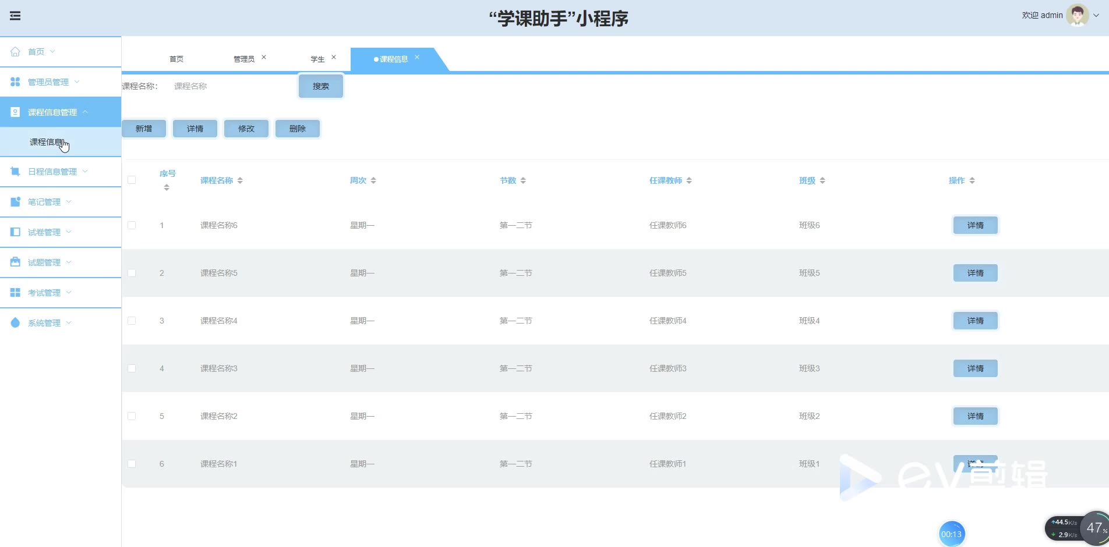
Task: Click the 欢迎 admin greeting text
Action: (1042, 16)
